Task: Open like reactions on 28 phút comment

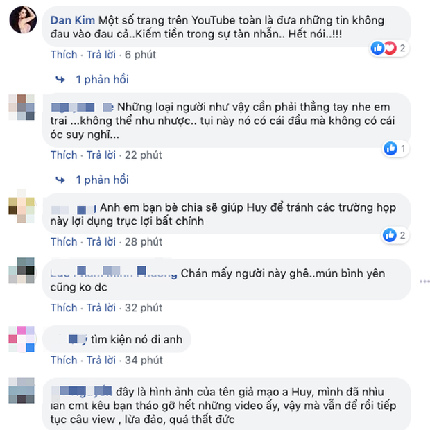Action: tap(395, 235)
